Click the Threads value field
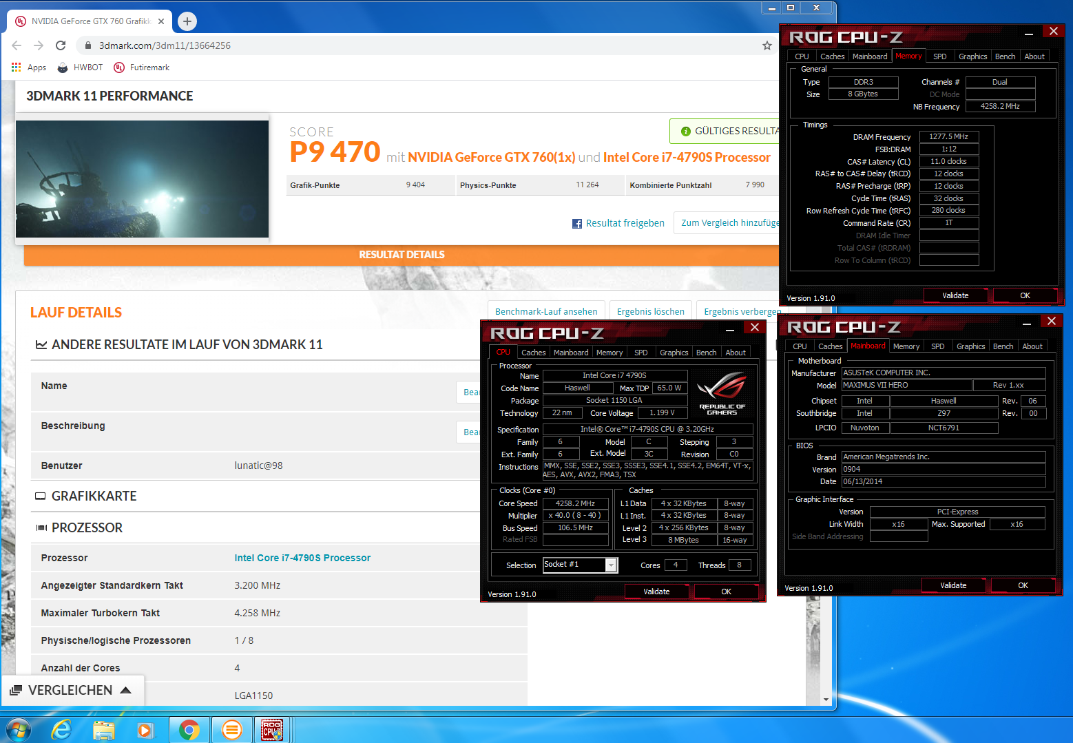 (x=740, y=565)
